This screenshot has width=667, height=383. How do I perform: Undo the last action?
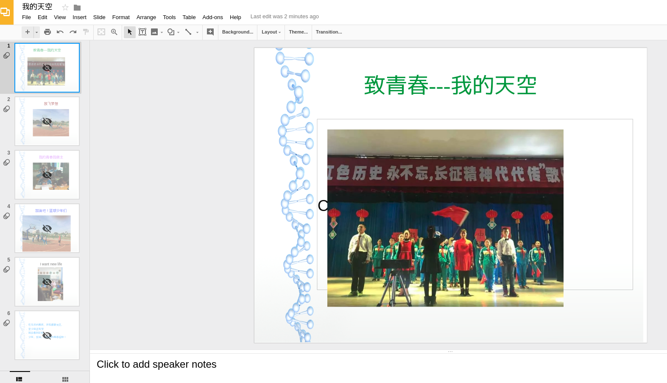pos(60,32)
